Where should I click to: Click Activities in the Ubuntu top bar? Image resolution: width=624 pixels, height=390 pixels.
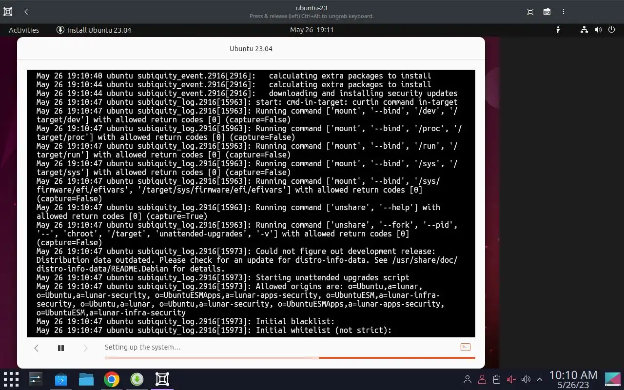point(24,30)
